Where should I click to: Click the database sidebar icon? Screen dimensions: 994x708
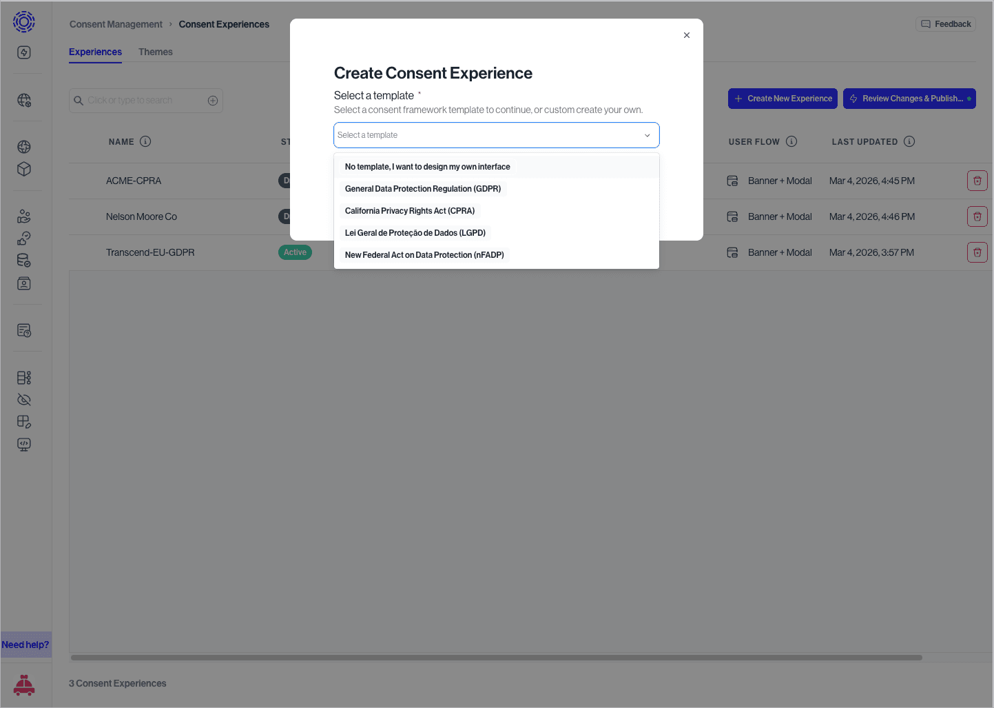click(x=24, y=260)
